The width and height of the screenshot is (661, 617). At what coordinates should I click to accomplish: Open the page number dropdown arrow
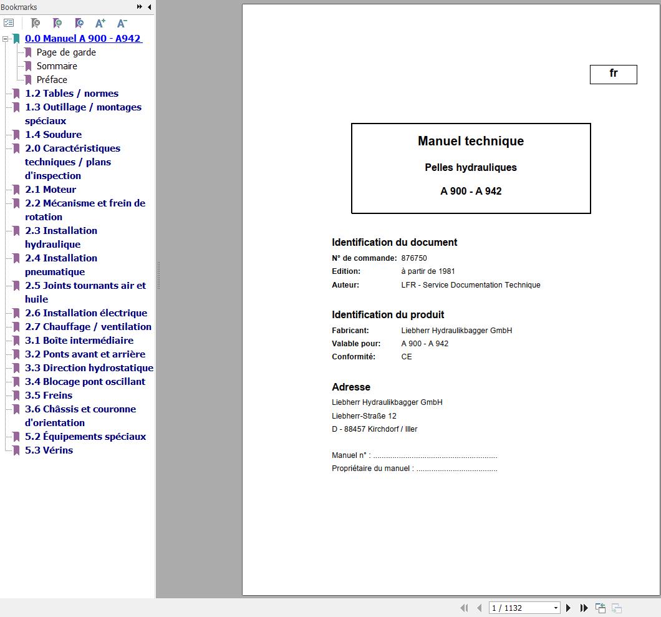tap(556, 608)
